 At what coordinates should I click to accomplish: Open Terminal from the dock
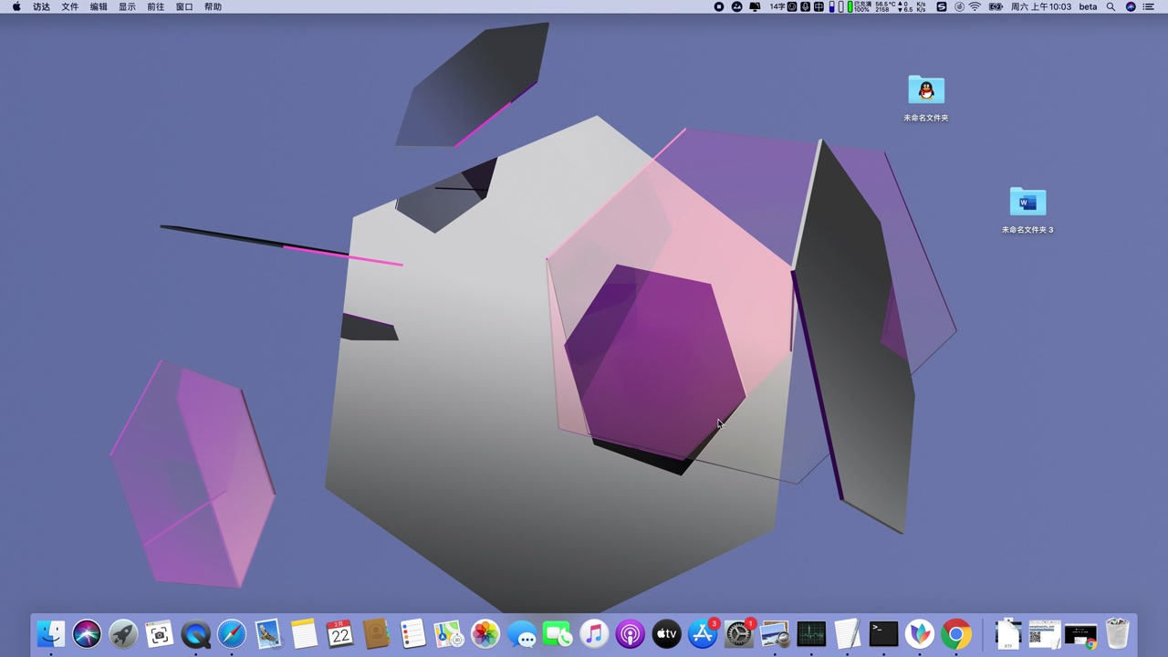click(x=883, y=633)
